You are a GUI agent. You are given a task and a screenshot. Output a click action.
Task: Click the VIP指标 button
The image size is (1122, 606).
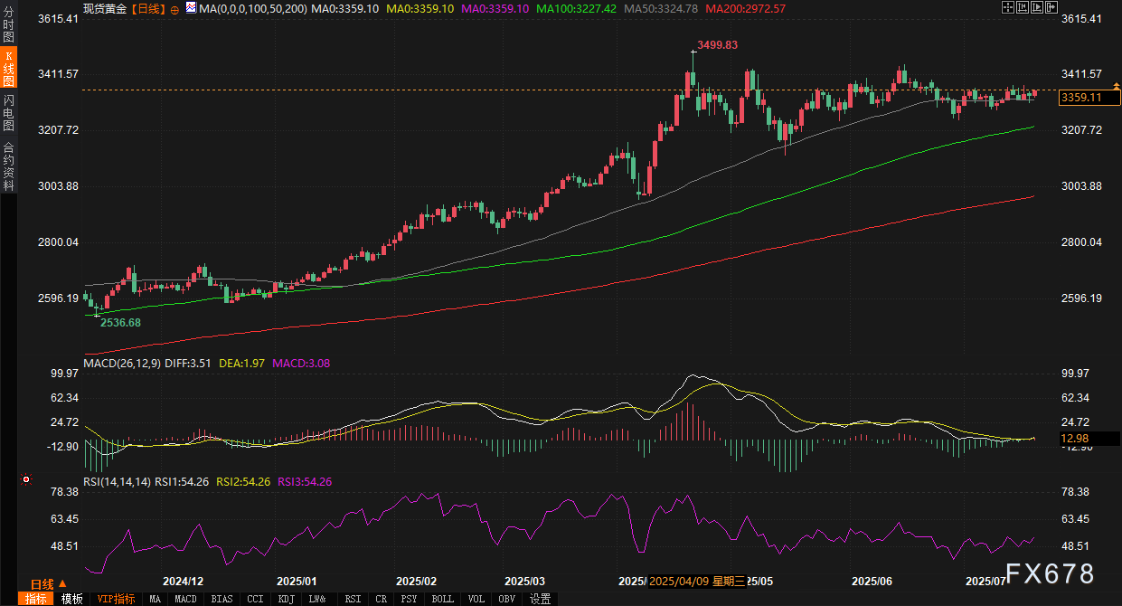tap(116, 599)
